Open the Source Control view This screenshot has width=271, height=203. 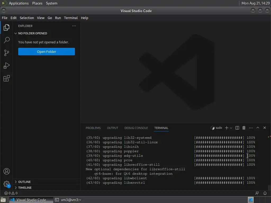click(7, 53)
